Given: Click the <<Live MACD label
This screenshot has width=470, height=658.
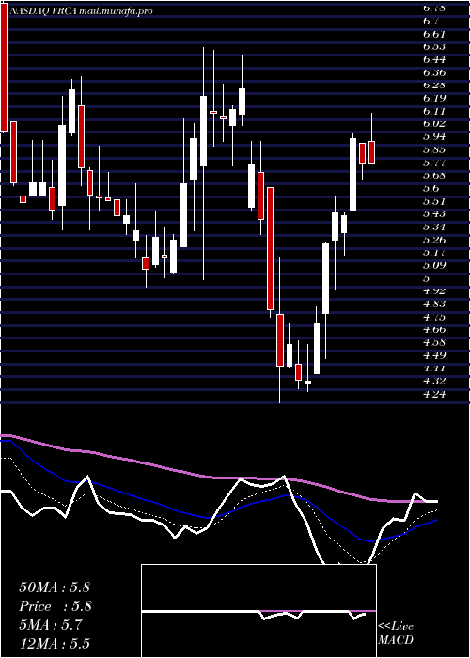Looking at the screenshot, I should (396, 634).
